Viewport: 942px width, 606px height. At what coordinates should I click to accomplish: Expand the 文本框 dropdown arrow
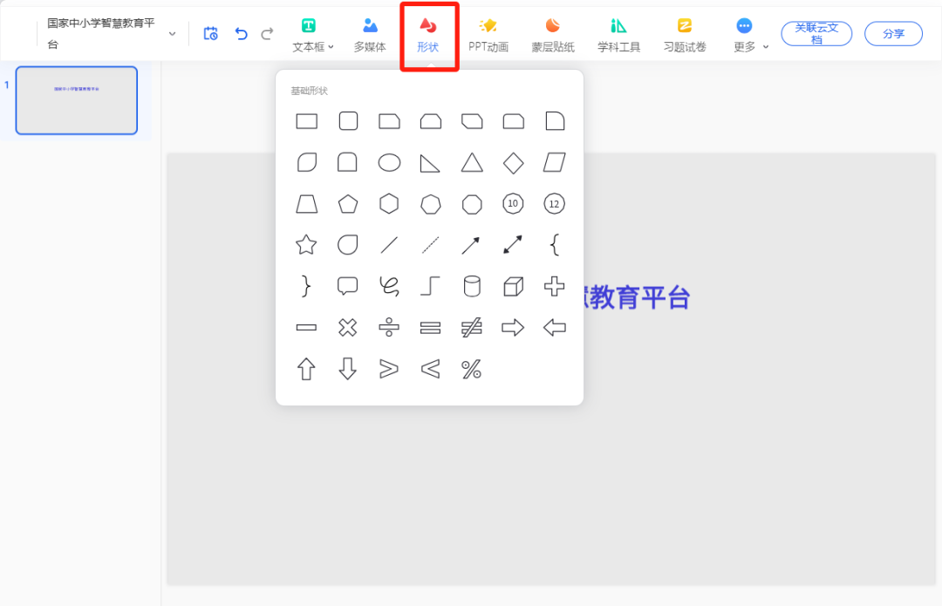pos(330,47)
